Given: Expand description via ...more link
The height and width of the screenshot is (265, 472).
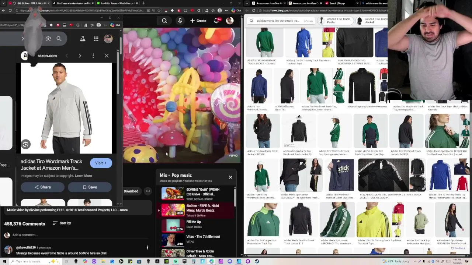Looking at the screenshot, I should (122, 210).
